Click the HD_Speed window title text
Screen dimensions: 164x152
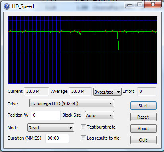coord(23,6)
